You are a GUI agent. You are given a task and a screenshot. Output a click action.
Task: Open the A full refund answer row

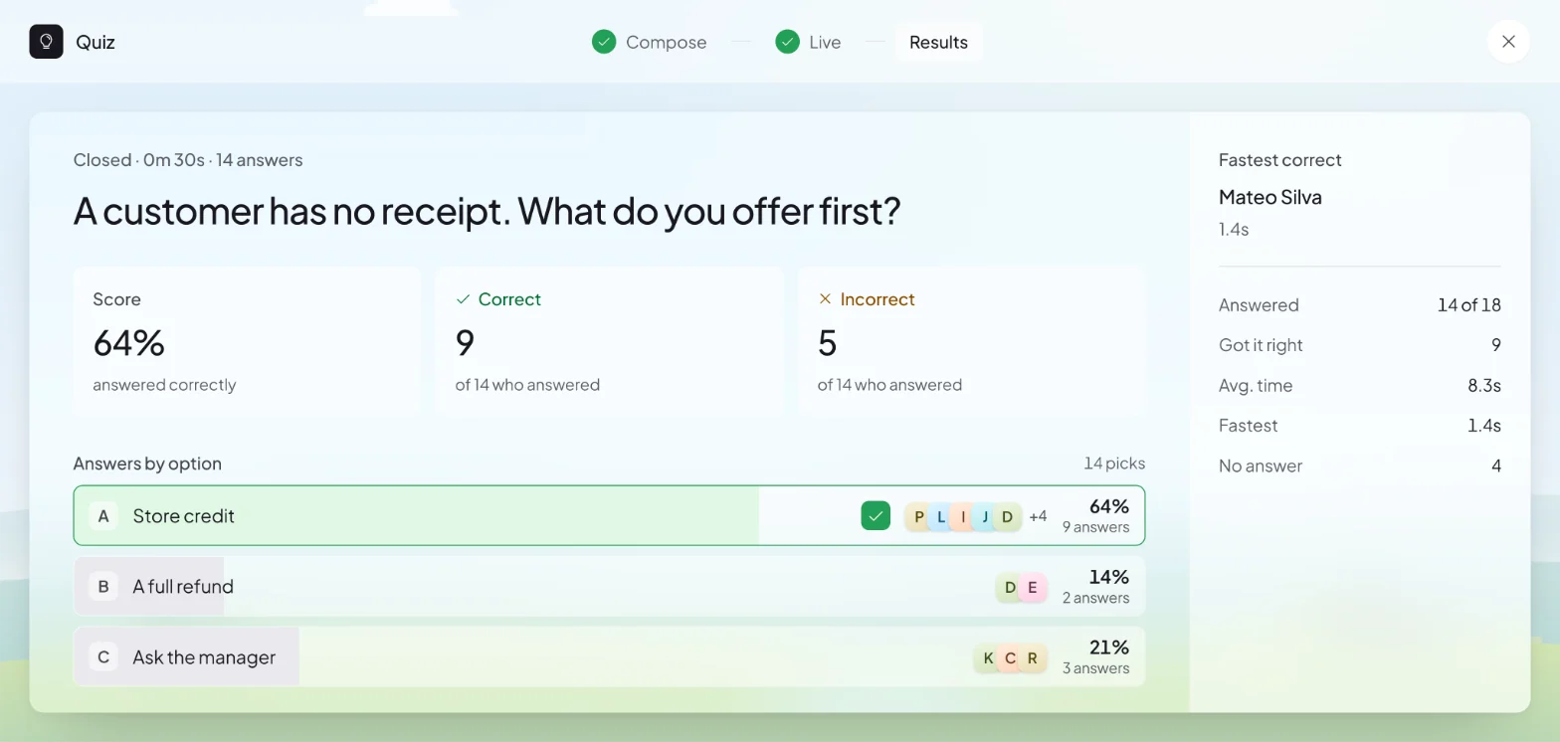click(x=609, y=586)
